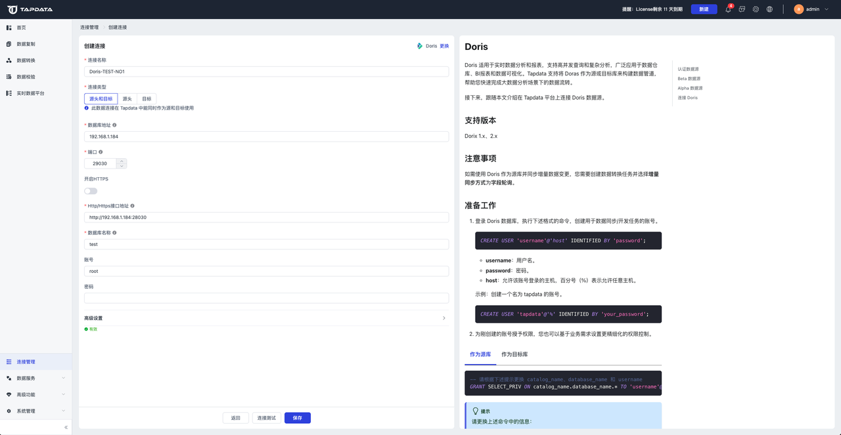This screenshot has width=841, height=435.
Task: Expand 数据服务 submenu chevron
Action: [x=64, y=378]
